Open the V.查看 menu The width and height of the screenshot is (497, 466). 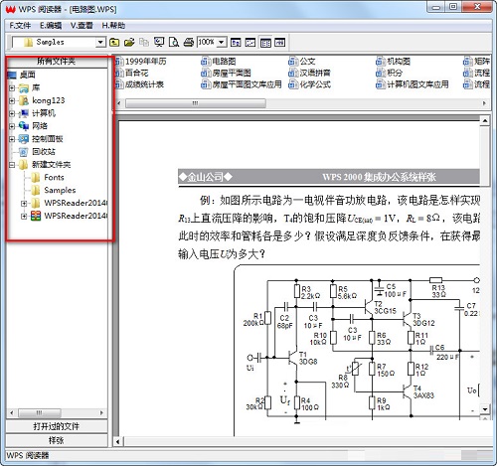[x=82, y=26]
